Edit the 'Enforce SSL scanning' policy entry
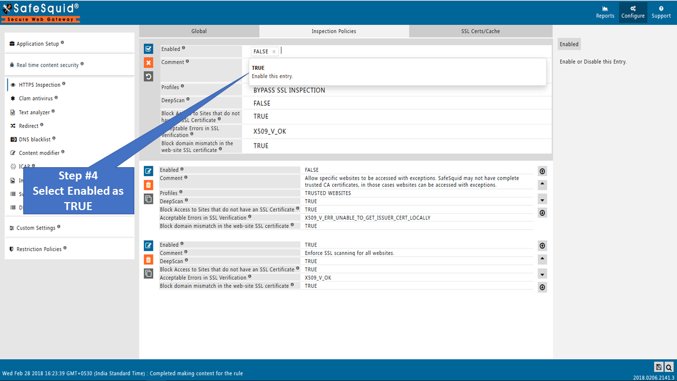The width and height of the screenshot is (677, 381). [149, 246]
